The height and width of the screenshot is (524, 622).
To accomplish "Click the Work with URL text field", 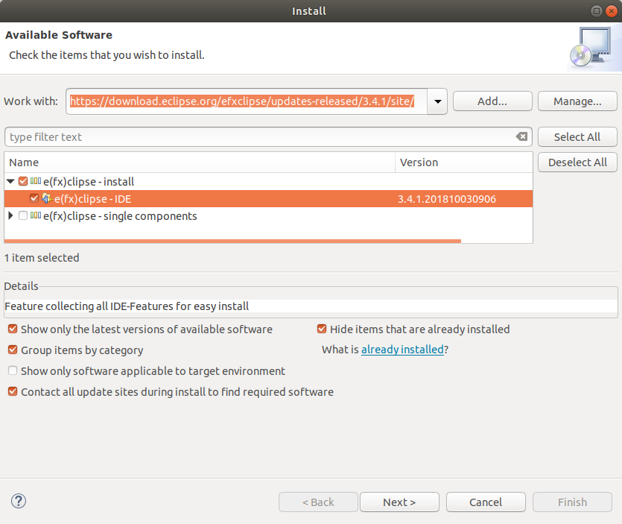I will [247, 101].
